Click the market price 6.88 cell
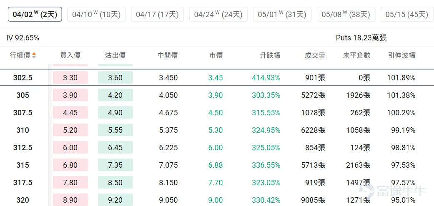 pyautogui.click(x=216, y=165)
